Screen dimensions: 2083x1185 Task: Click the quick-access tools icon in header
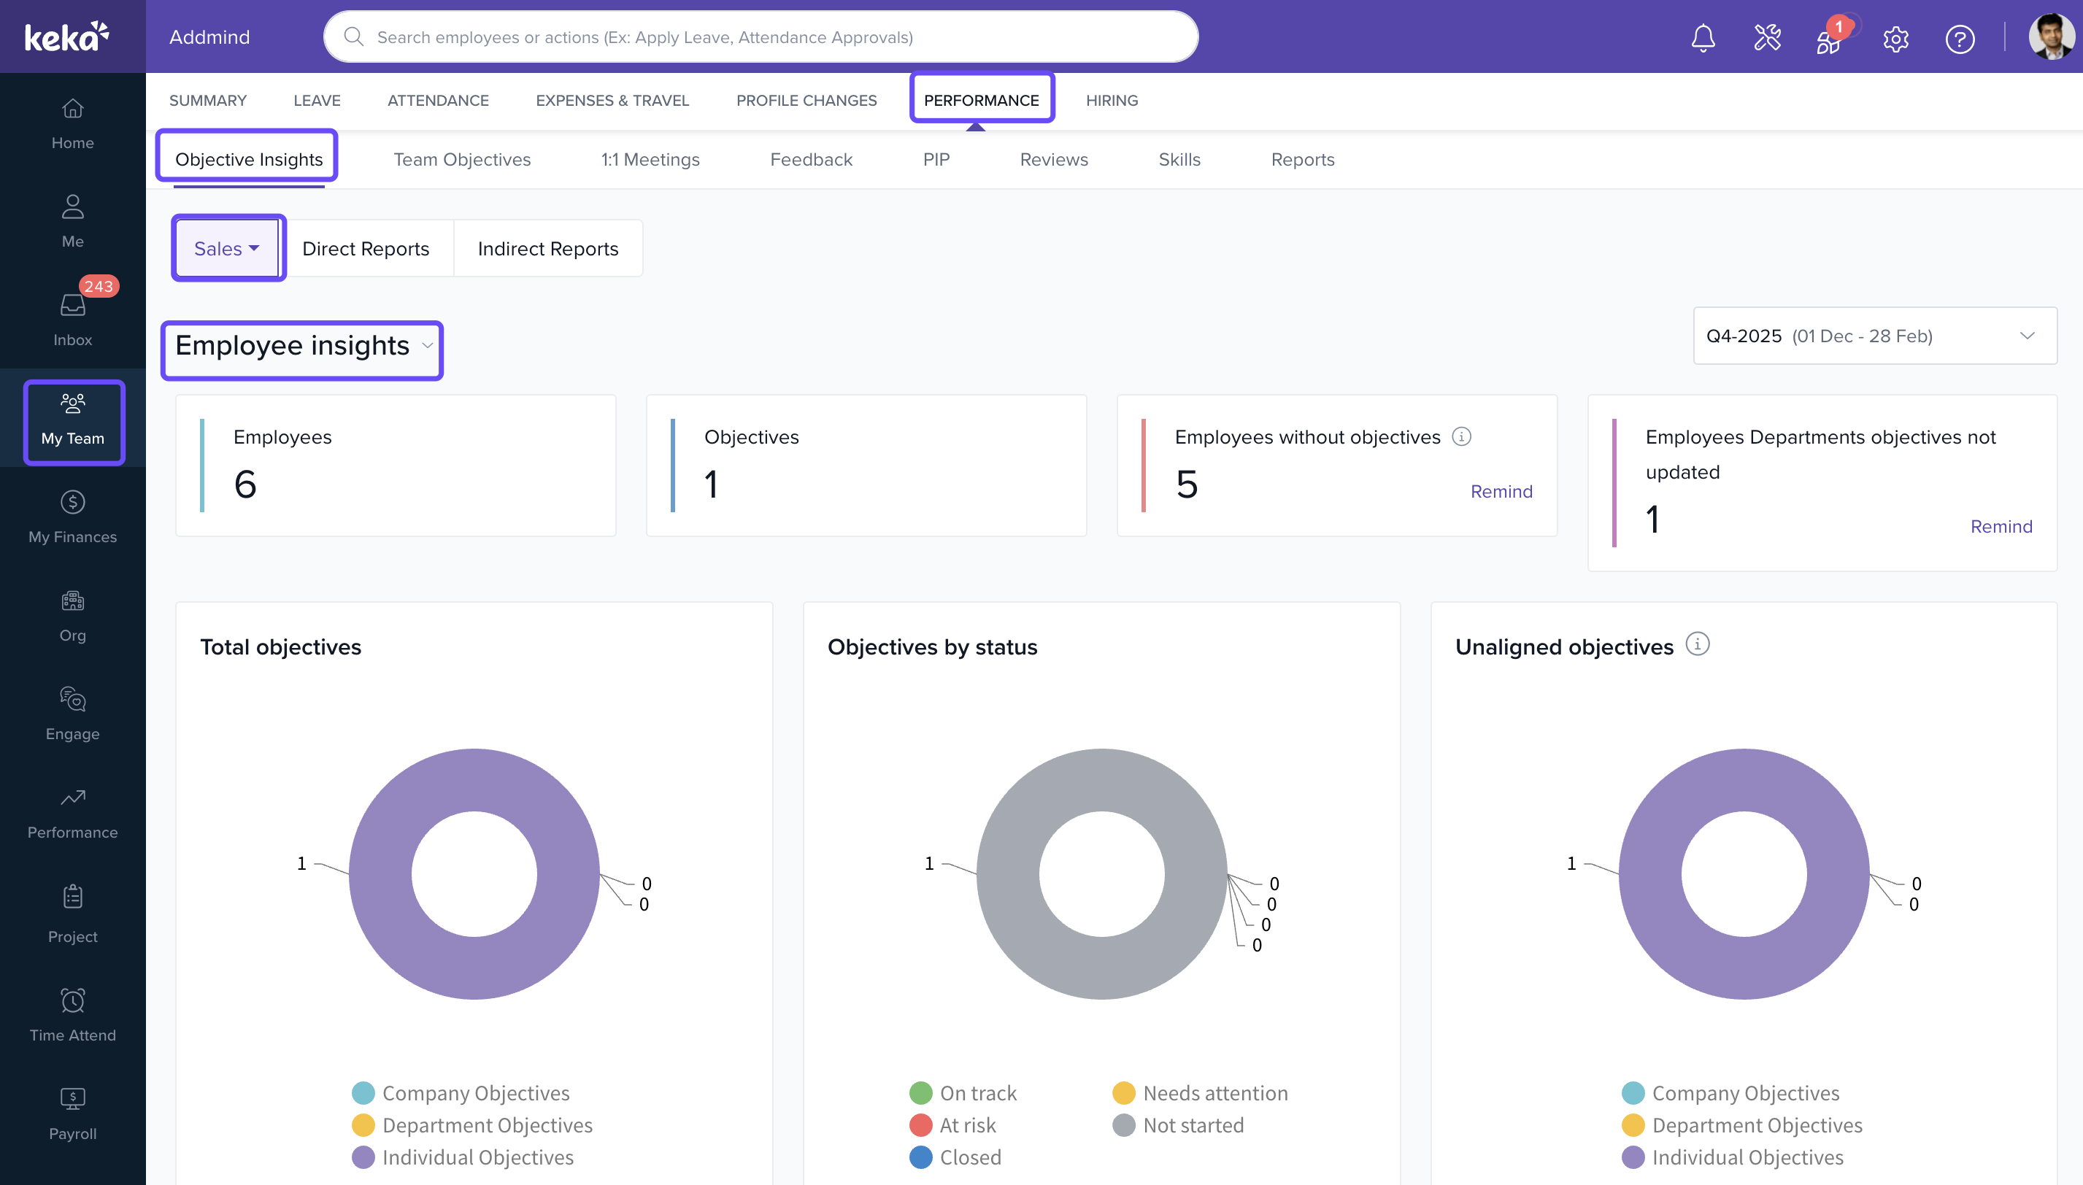point(1766,38)
